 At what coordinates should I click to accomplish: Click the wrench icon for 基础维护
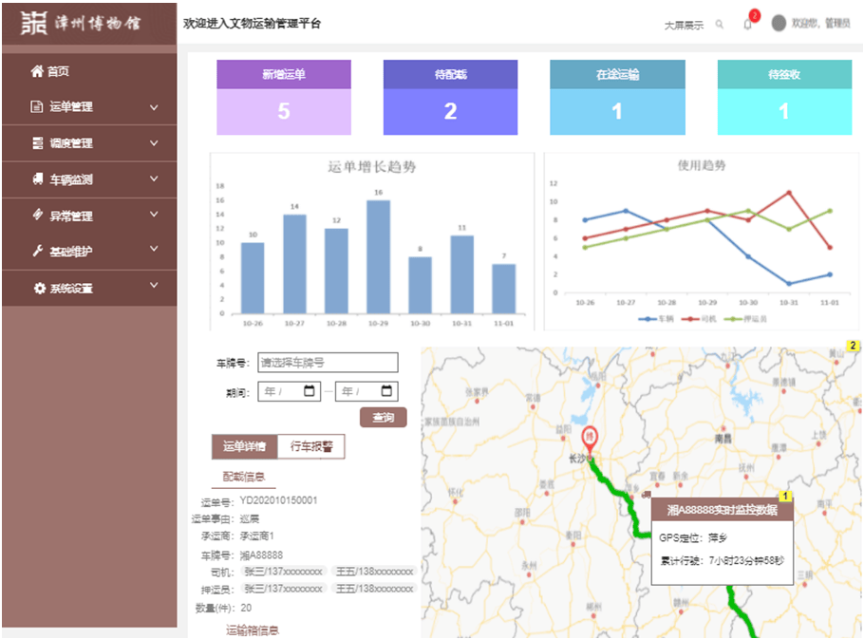(x=37, y=252)
